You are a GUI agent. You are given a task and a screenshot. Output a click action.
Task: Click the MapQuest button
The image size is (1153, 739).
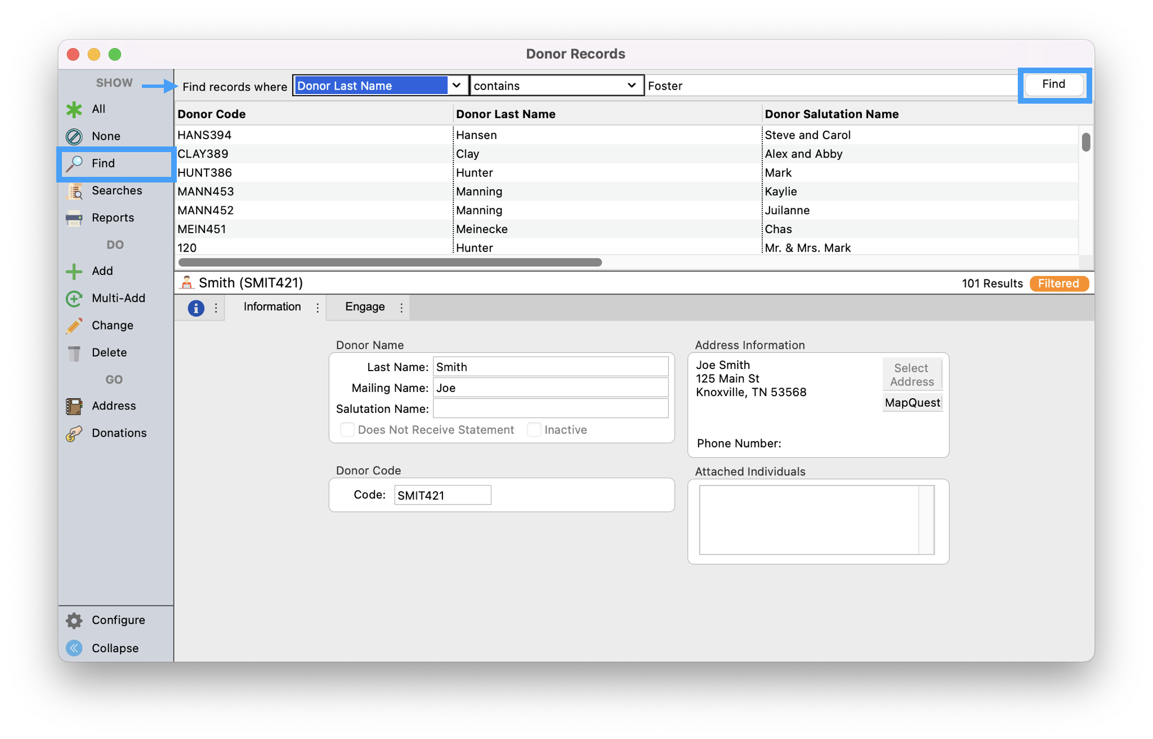912,403
